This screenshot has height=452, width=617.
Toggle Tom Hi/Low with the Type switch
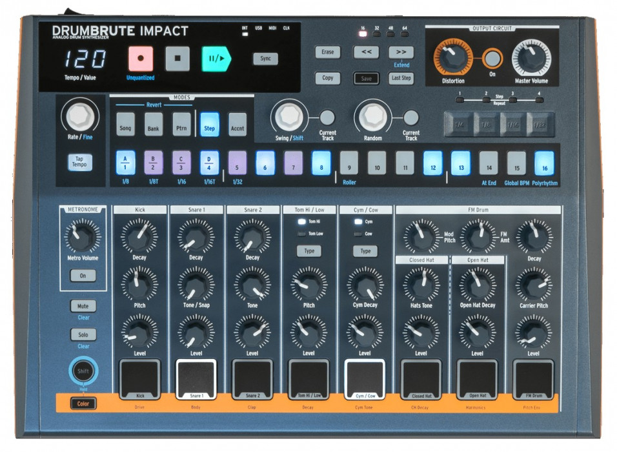click(308, 251)
